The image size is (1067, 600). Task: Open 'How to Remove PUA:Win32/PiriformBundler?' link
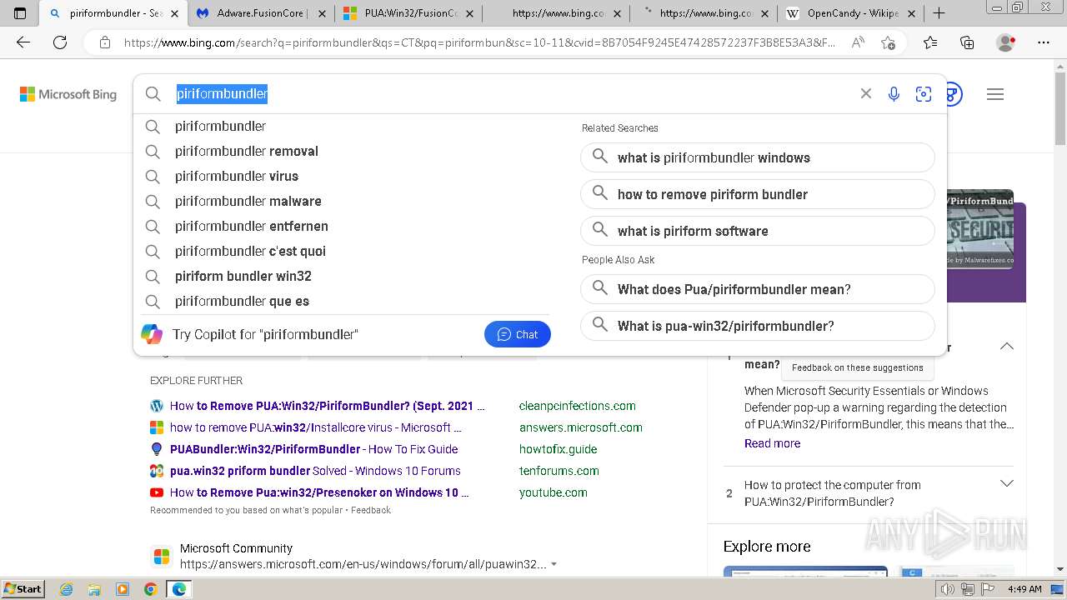[328, 406]
